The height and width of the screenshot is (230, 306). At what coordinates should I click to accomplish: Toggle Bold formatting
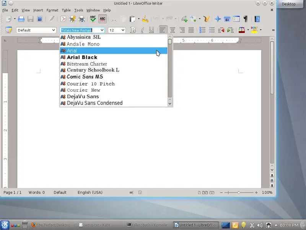point(133,30)
